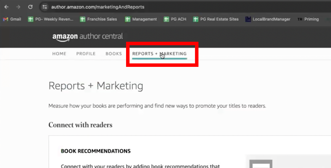Reload the page with refresh icon

click(30, 7)
